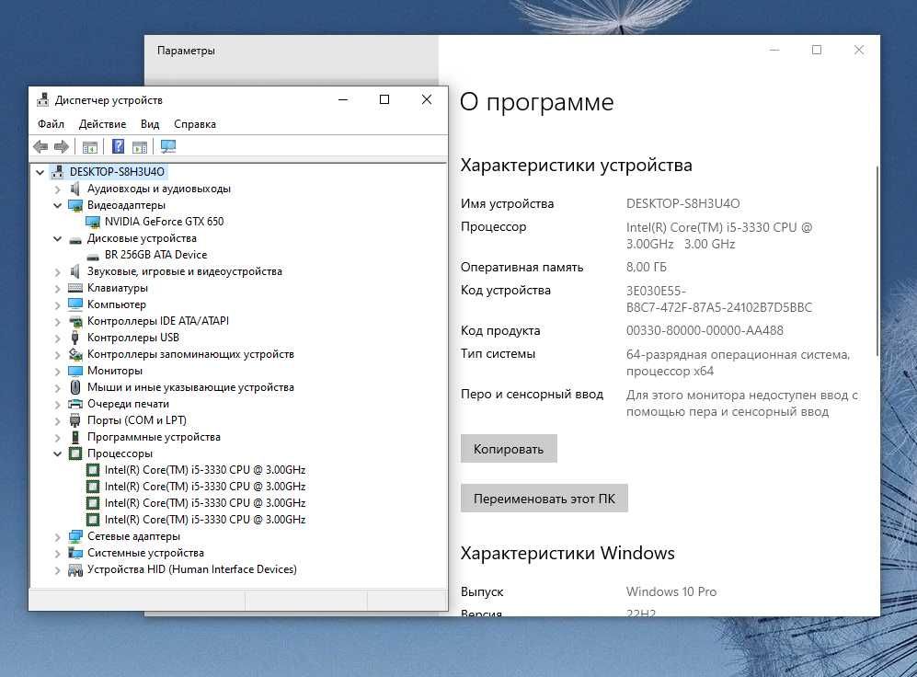Open the Действие menu
The image size is (917, 677).
(102, 124)
